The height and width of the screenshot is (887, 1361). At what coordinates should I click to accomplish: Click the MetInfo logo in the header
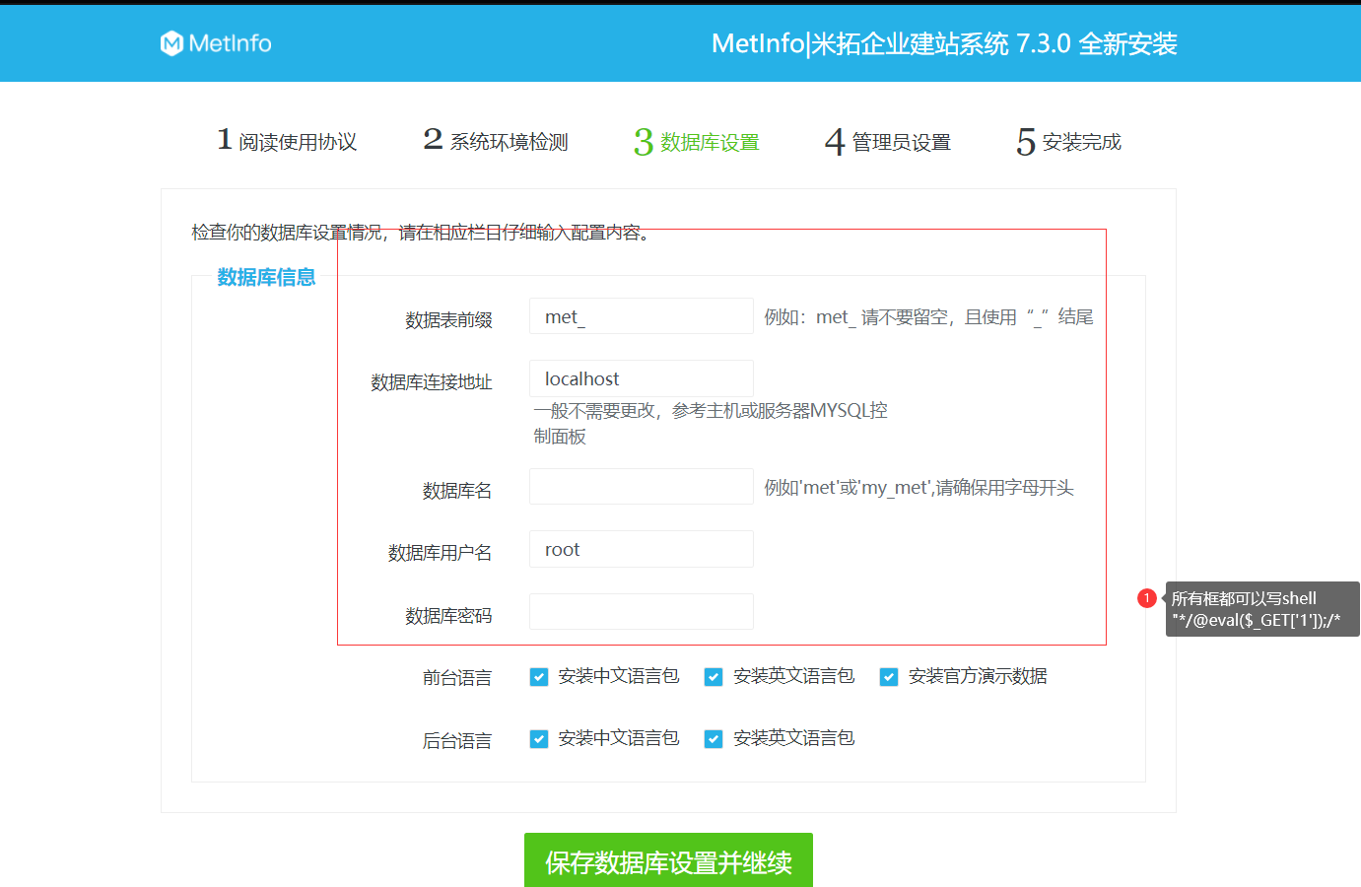[215, 42]
